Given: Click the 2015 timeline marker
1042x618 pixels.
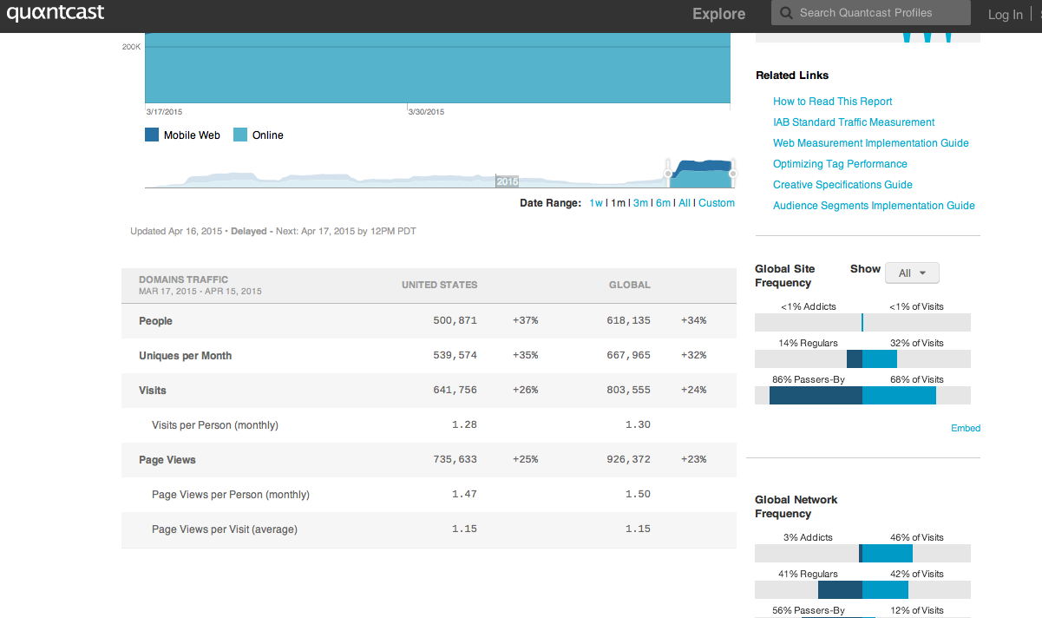Looking at the screenshot, I should [x=508, y=181].
